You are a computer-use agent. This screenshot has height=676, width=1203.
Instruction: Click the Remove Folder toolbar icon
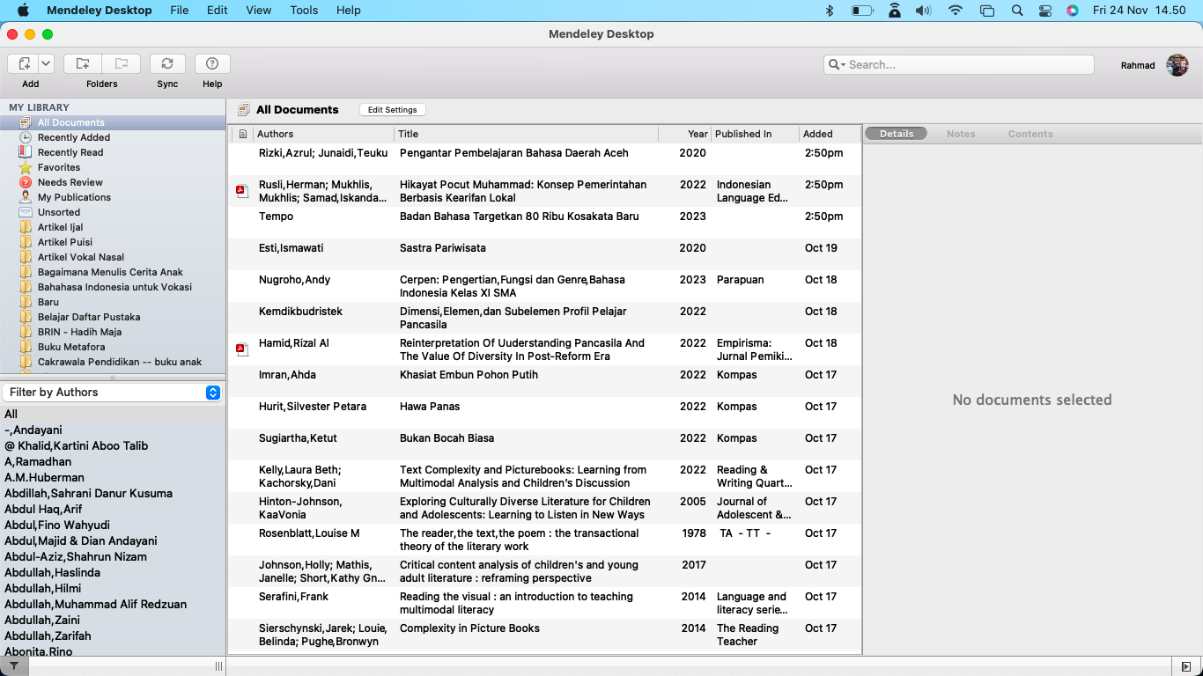click(x=122, y=64)
